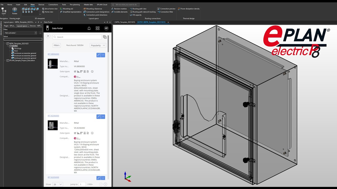Select the Door tree item
The height and width of the screenshot is (189, 337).
coord(16,51)
